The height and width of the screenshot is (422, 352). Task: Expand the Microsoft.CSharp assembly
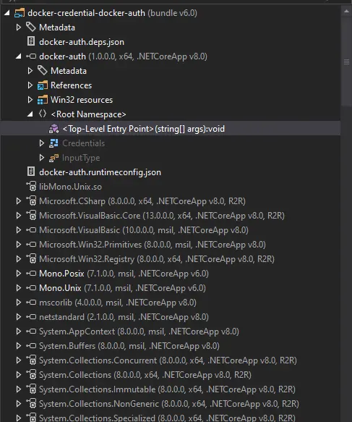(19, 201)
